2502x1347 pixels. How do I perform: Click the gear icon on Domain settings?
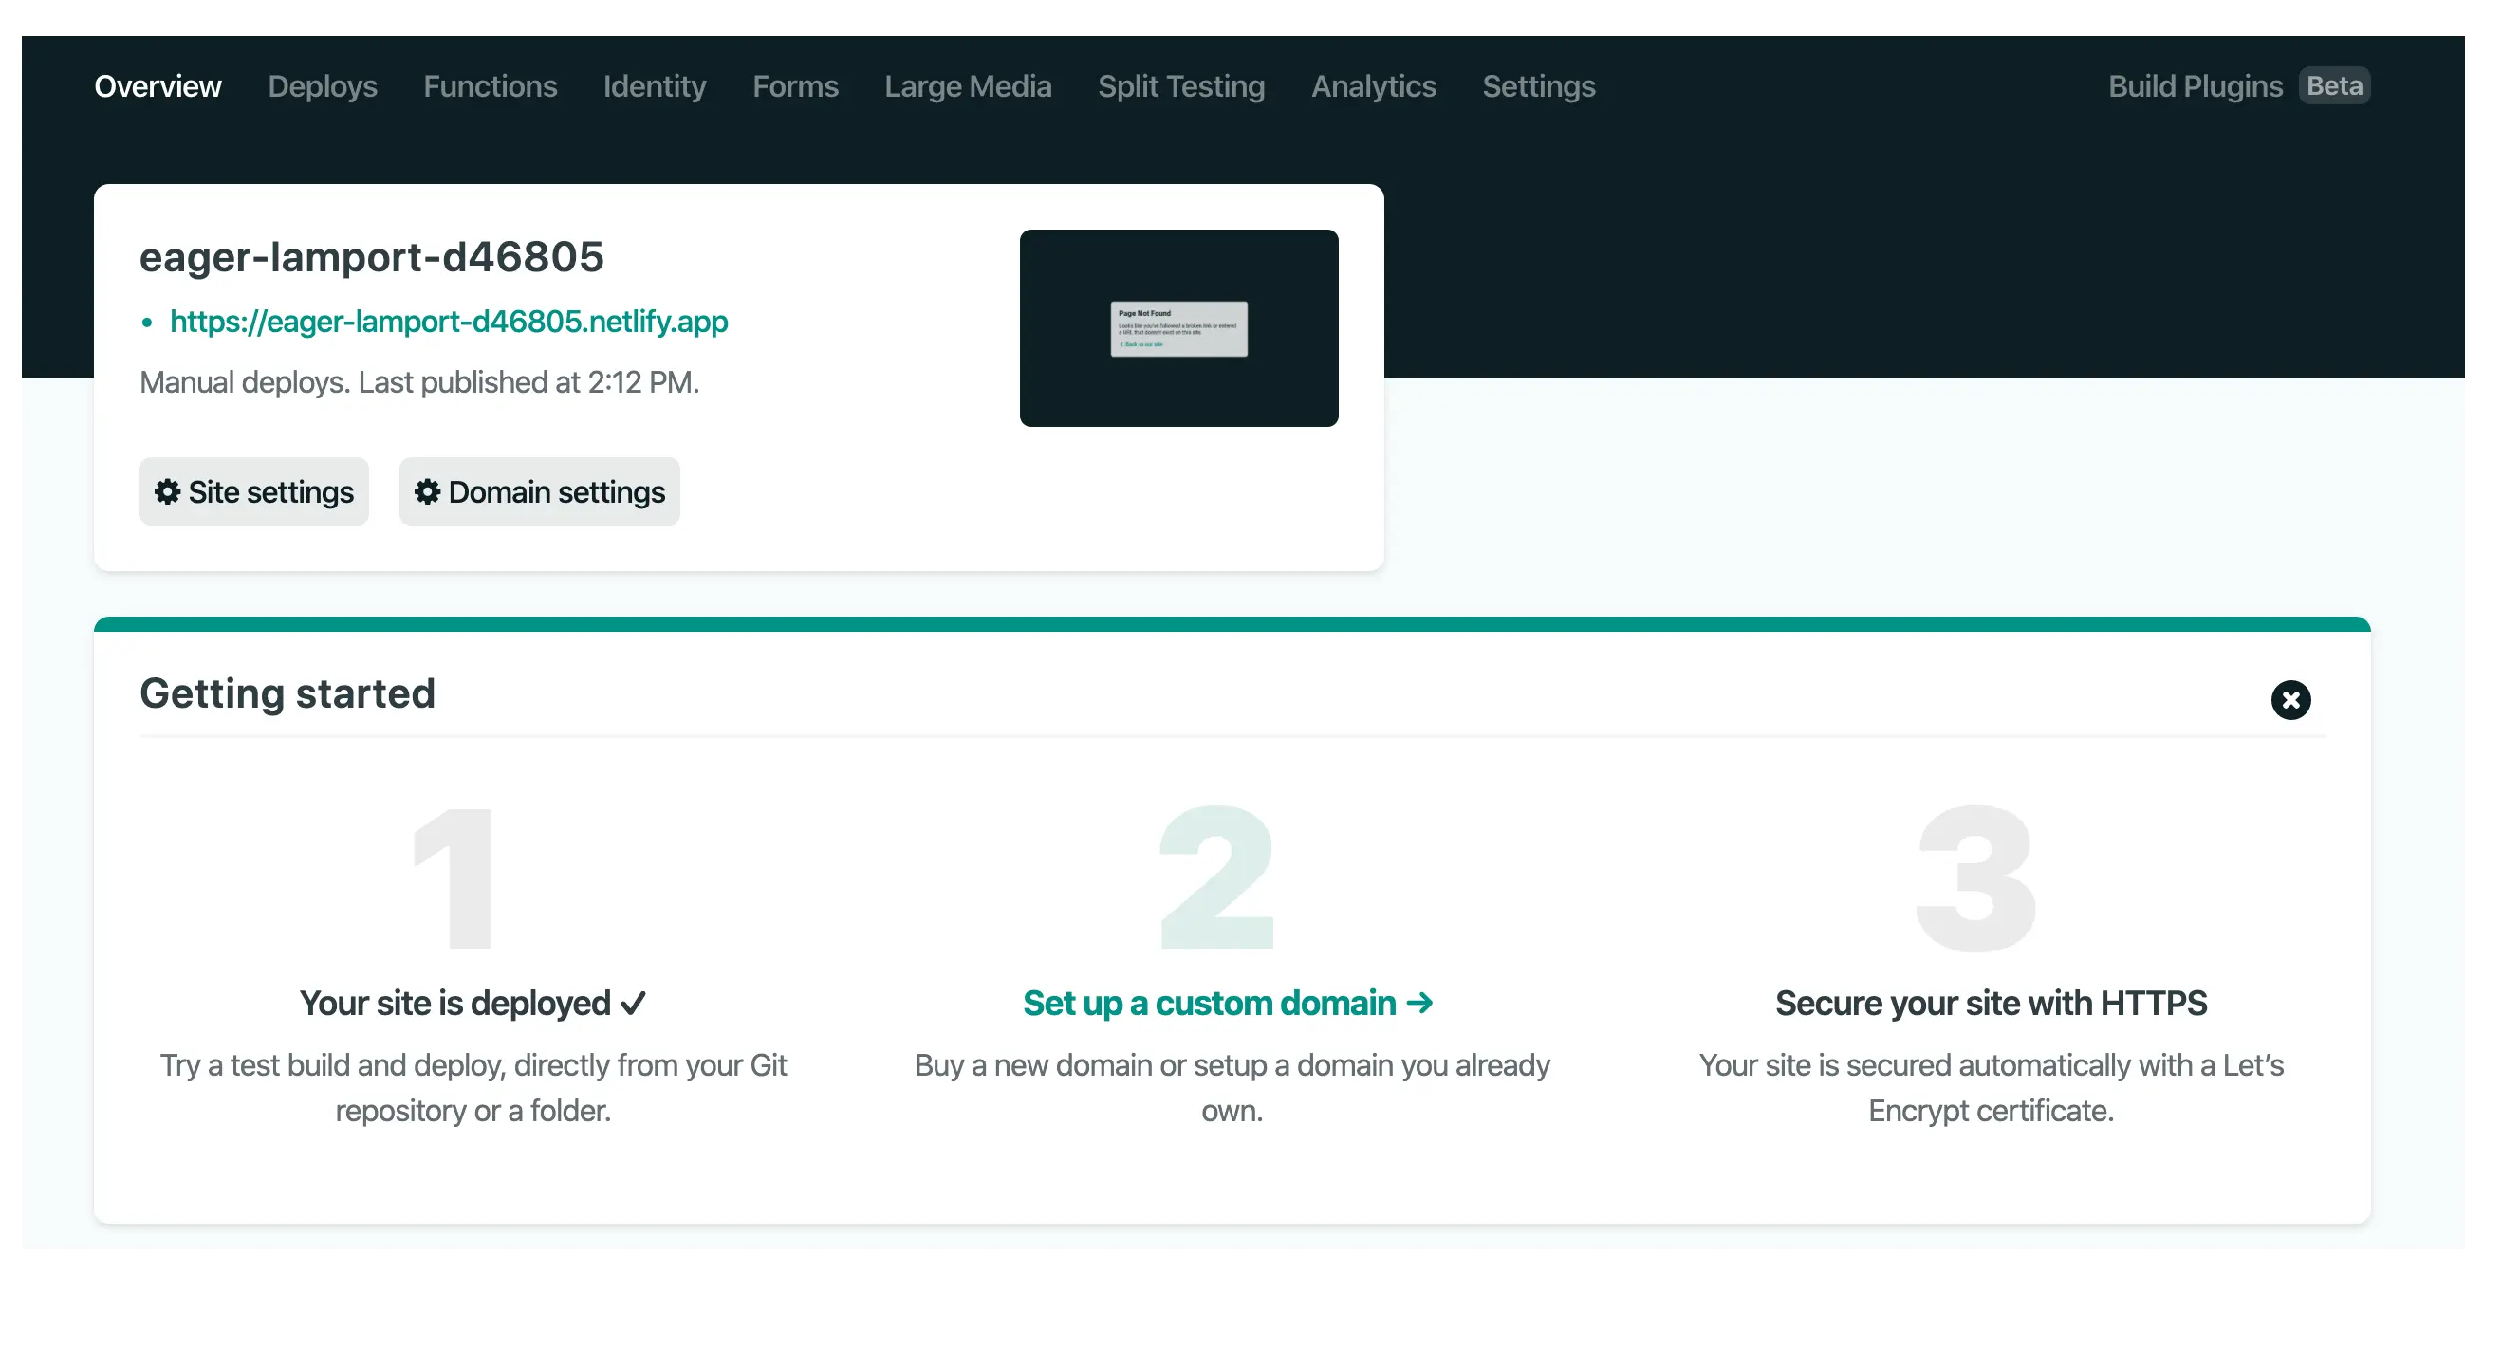click(426, 491)
